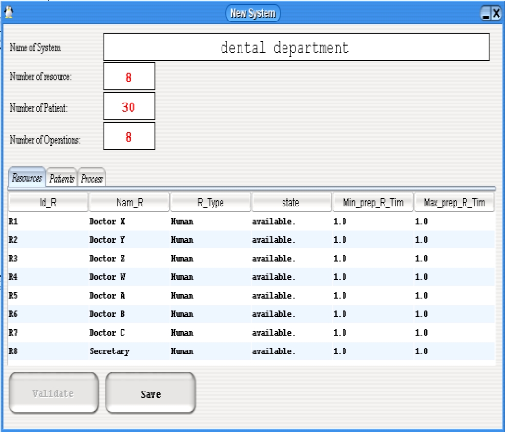The width and height of the screenshot is (505, 432).
Task: Click the Nam_R column header
Action: pos(129,203)
